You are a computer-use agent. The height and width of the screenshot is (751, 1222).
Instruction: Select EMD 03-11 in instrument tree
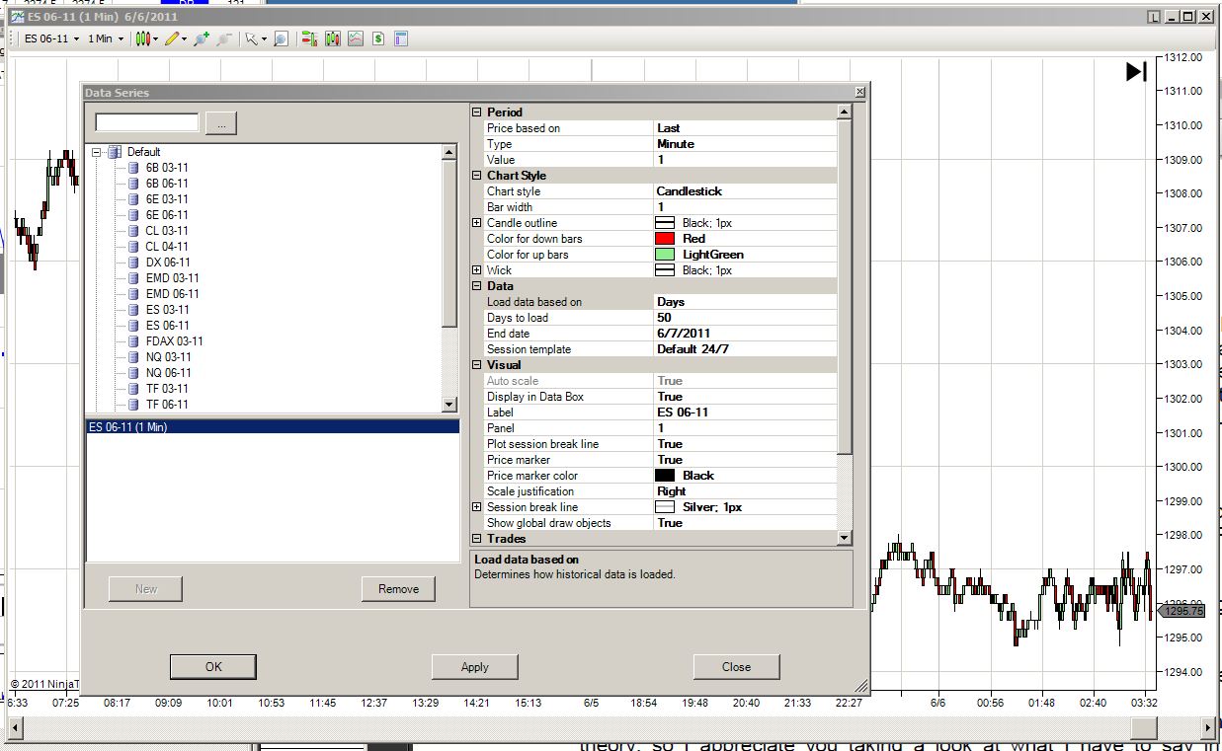point(172,278)
